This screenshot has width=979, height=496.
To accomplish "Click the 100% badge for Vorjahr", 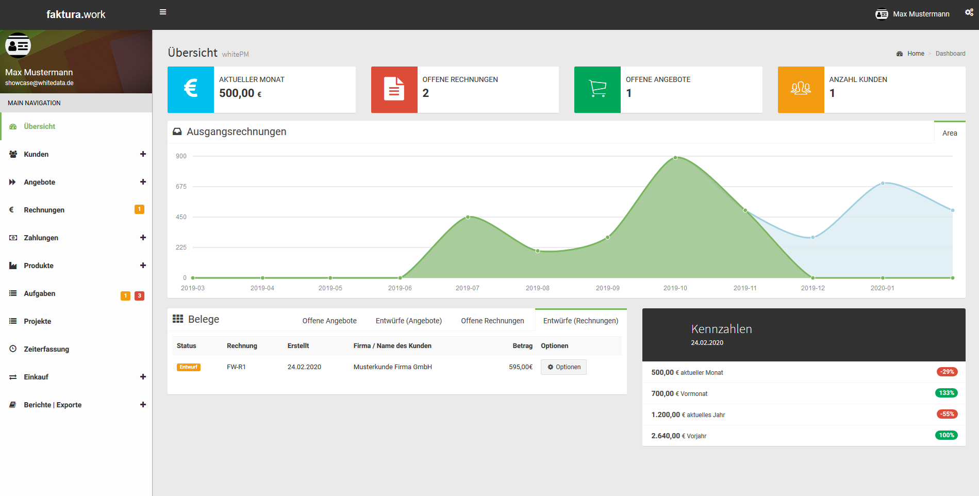I will tap(947, 435).
